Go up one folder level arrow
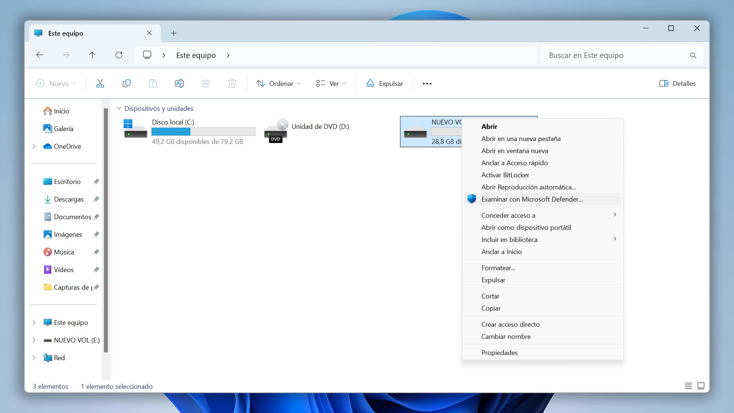This screenshot has height=413, width=734. coord(92,55)
